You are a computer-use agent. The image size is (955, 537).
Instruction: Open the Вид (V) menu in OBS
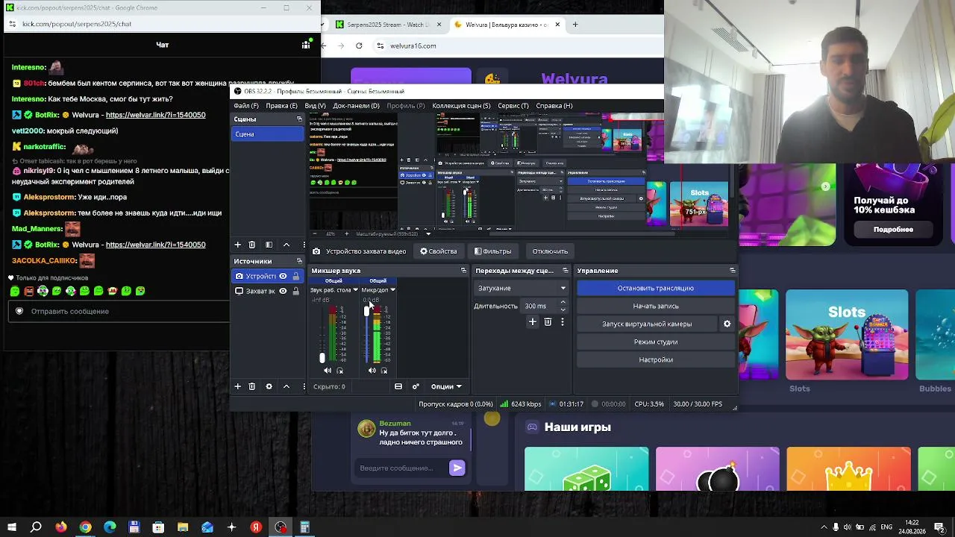click(315, 106)
